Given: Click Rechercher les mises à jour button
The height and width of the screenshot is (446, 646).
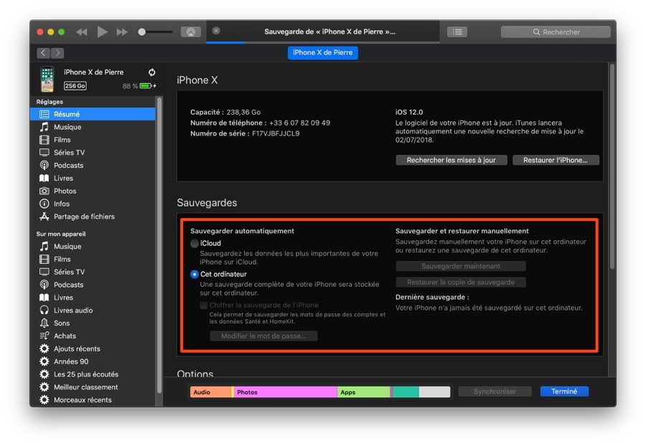Looking at the screenshot, I should [451, 160].
